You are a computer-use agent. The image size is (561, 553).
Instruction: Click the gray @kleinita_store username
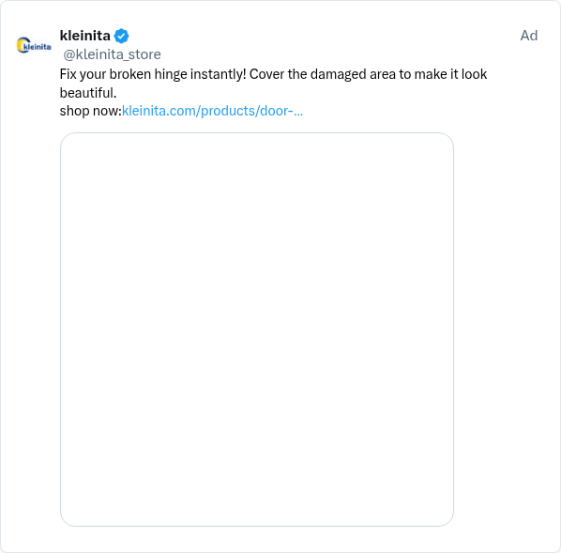pyautogui.click(x=112, y=54)
